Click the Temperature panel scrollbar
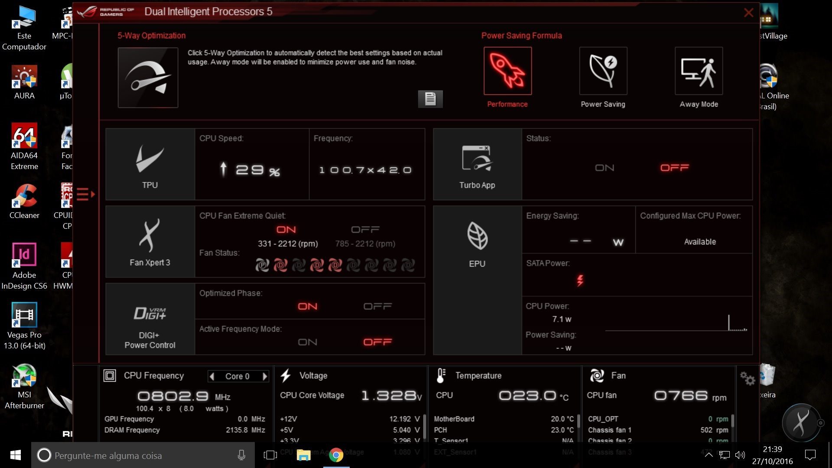Image resolution: width=832 pixels, height=468 pixels. point(578,420)
